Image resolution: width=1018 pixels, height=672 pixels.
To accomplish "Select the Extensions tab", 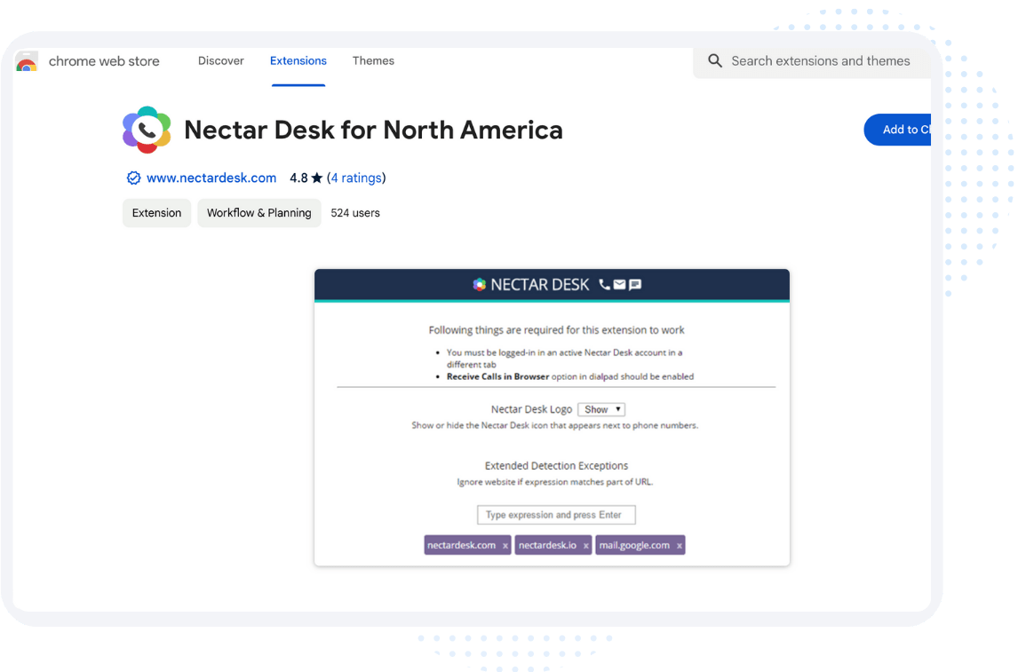I will [298, 61].
